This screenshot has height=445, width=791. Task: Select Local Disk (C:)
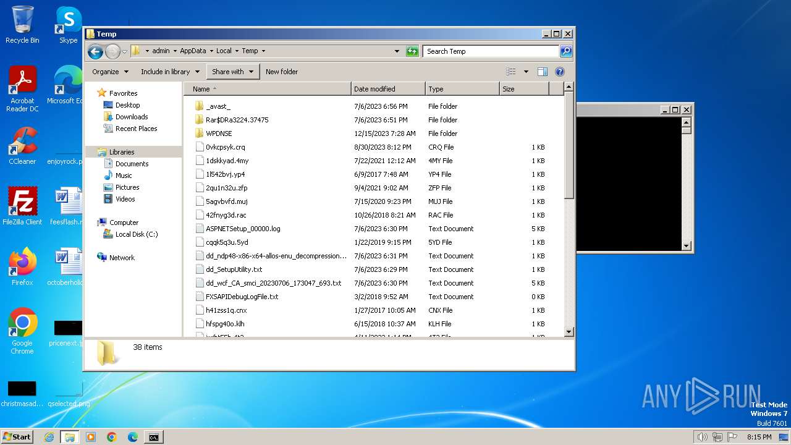coord(137,234)
